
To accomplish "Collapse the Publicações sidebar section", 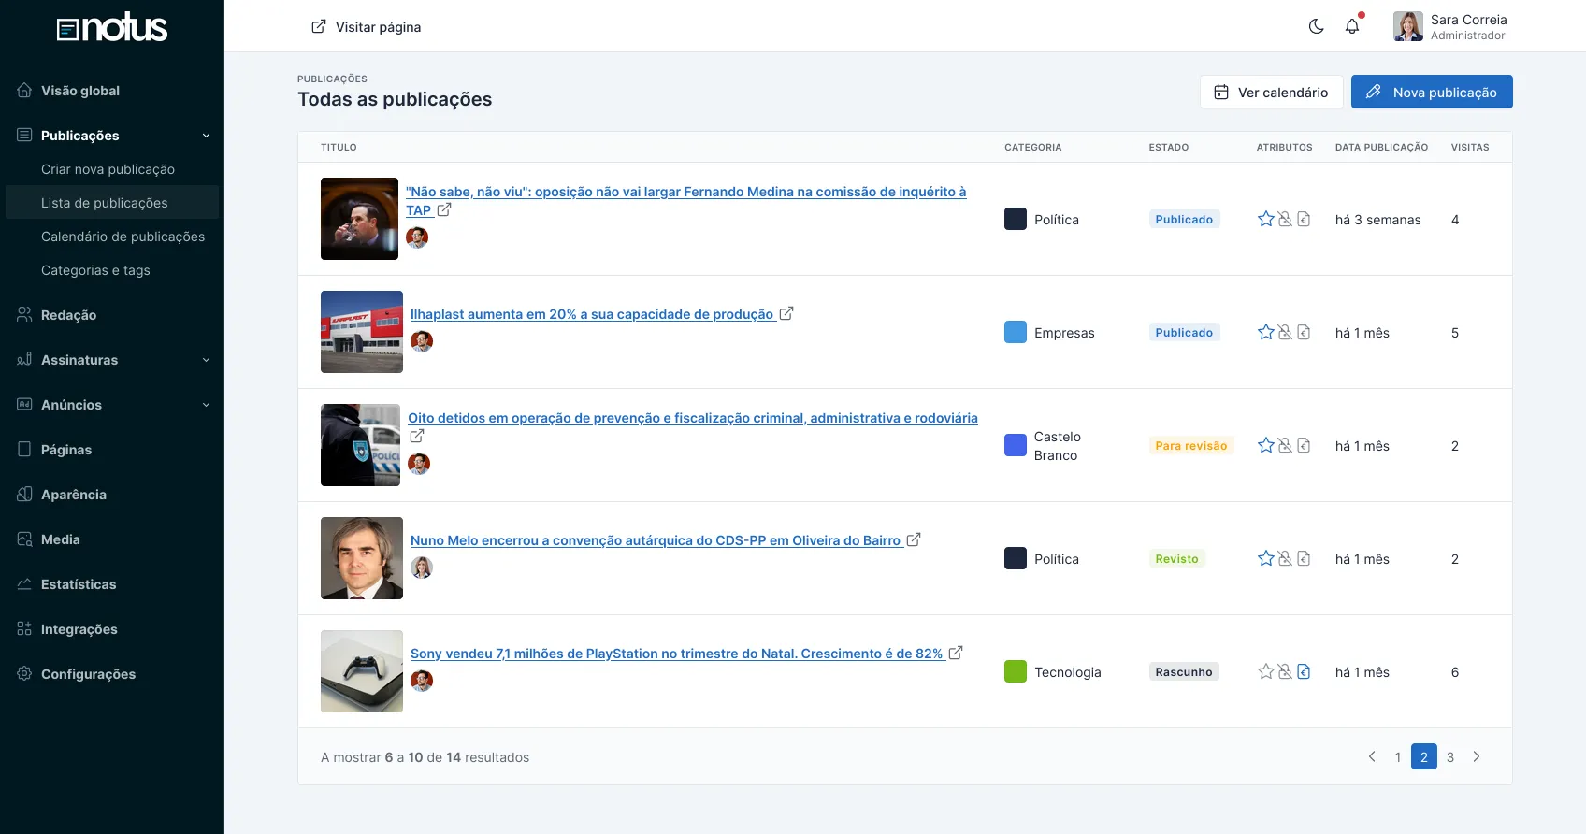I will pos(206,136).
